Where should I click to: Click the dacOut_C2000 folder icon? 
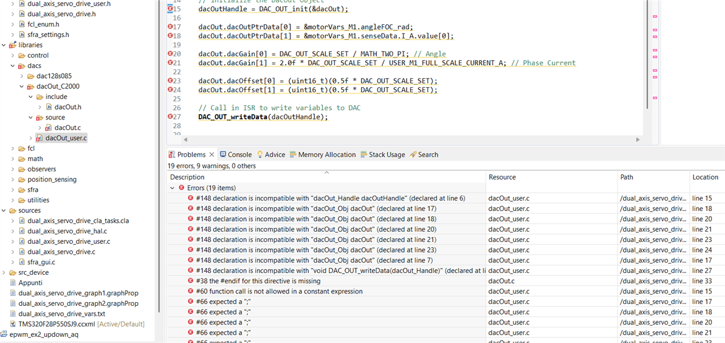point(30,87)
